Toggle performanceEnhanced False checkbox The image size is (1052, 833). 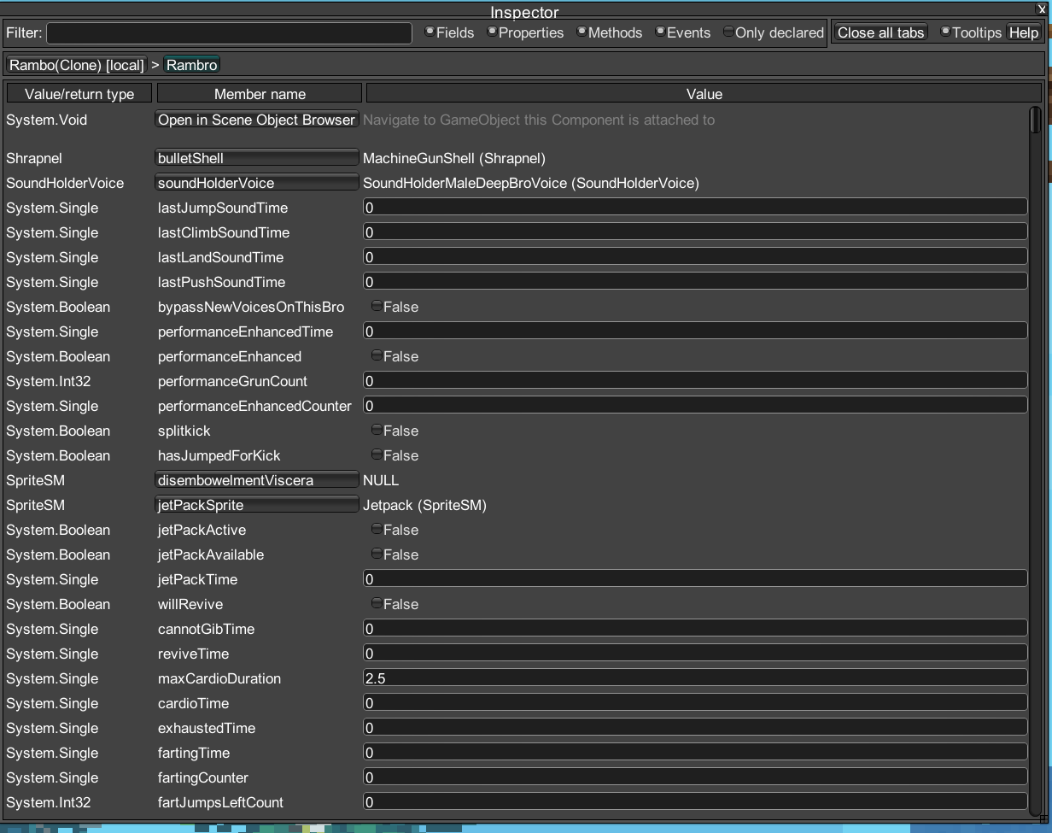[377, 355]
